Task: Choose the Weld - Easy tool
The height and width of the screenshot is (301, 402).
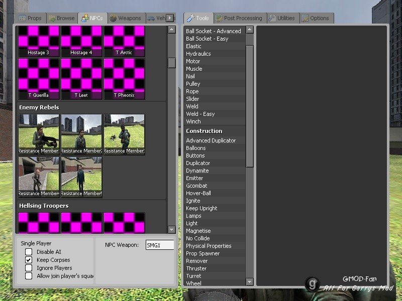Action: point(215,114)
